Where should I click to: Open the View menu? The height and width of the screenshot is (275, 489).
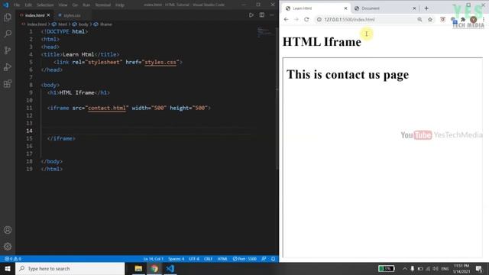63,5
